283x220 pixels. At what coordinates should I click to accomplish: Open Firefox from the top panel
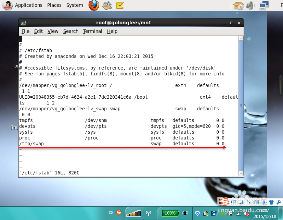coord(94,5)
